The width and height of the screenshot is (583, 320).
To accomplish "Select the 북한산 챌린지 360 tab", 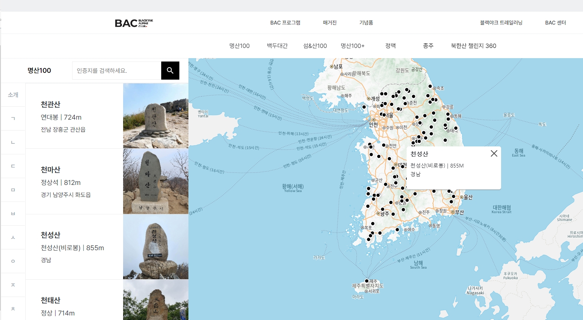I will pyautogui.click(x=473, y=46).
